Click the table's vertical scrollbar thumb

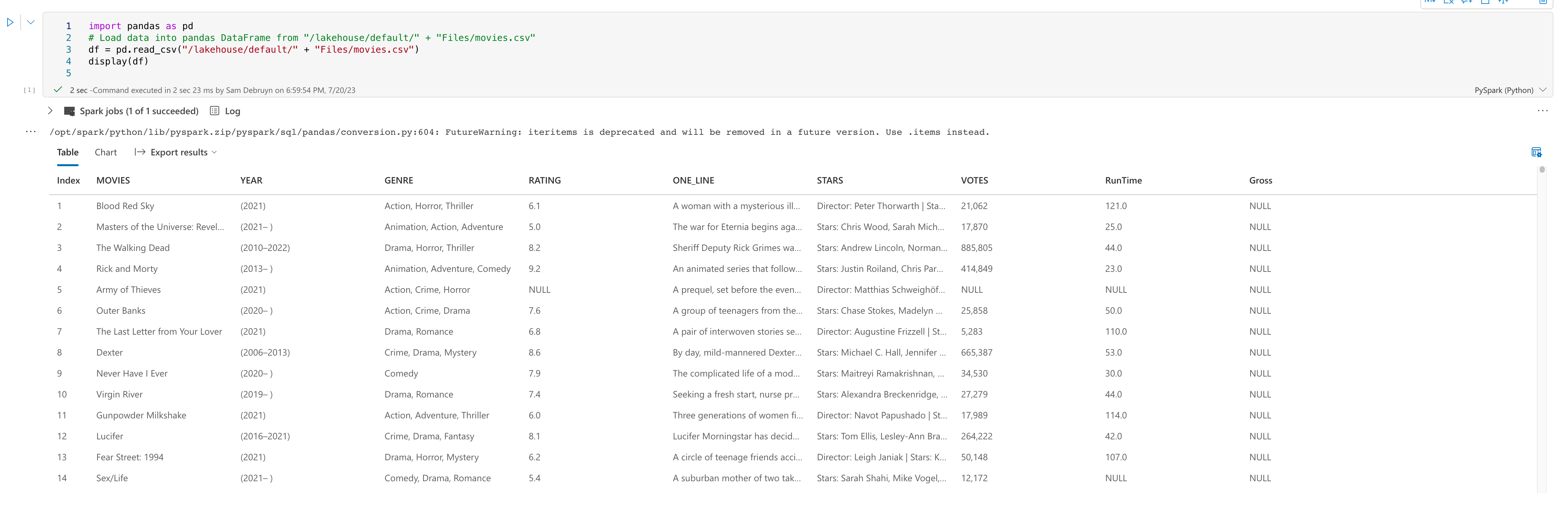coord(1541,170)
